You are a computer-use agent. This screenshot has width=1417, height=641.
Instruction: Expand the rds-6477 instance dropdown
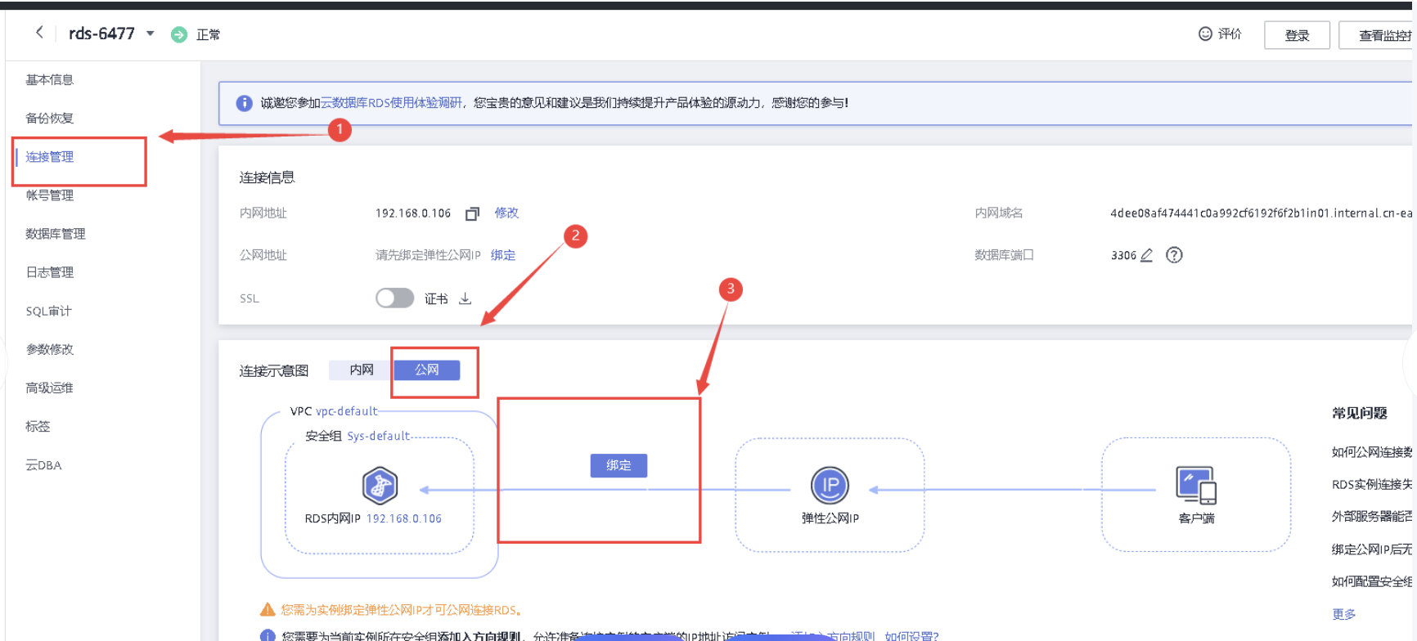pos(151,34)
